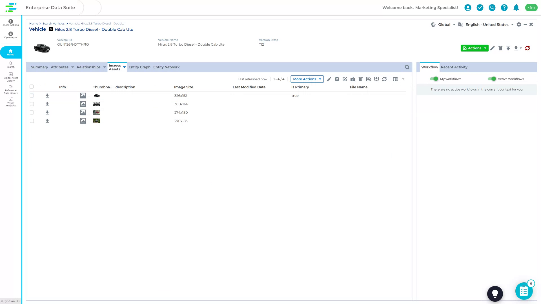This screenshot has width=541, height=304.
Task: Open the Global context dropdown
Action: pyautogui.click(x=444, y=24)
